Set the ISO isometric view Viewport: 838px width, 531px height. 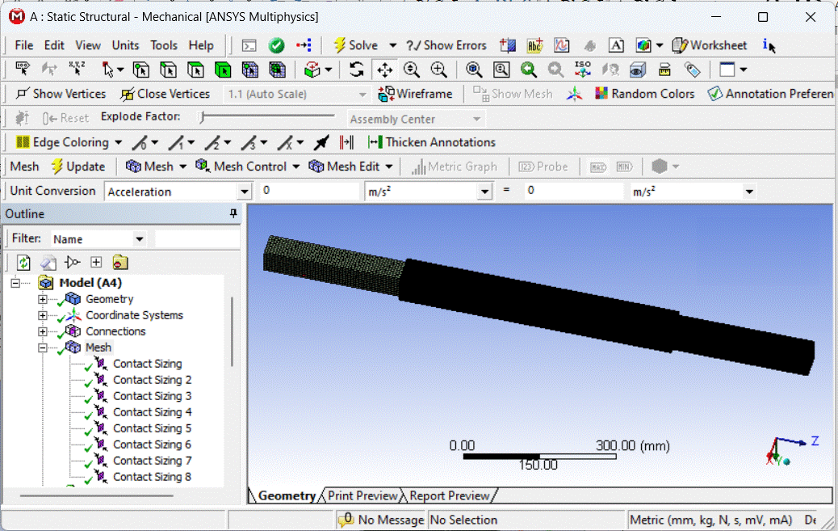tap(583, 69)
